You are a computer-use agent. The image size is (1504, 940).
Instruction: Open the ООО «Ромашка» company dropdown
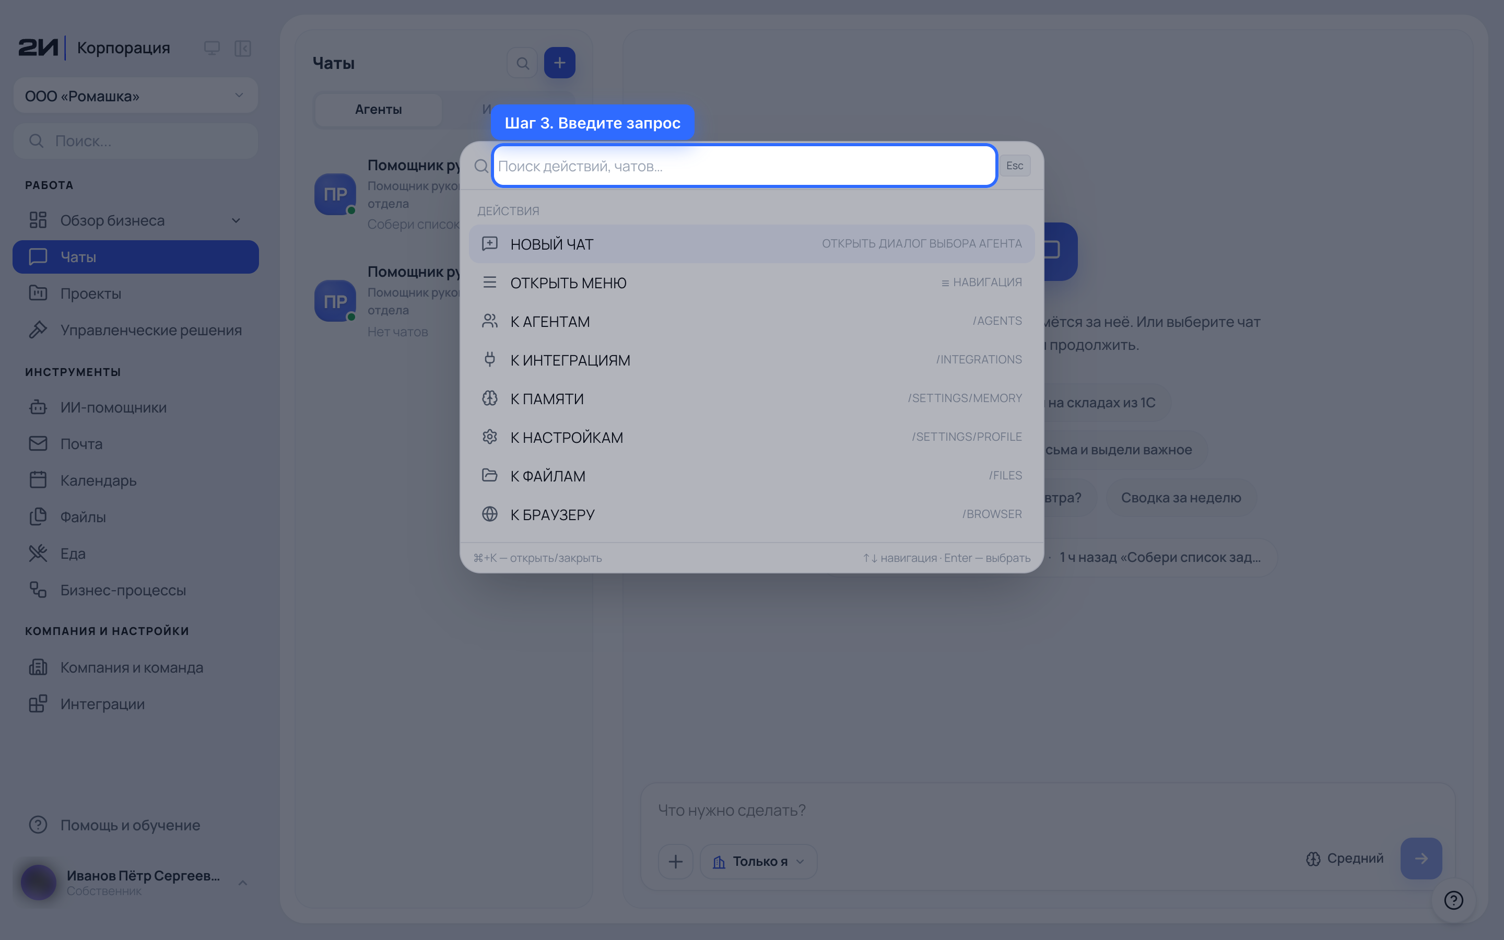pos(135,96)
